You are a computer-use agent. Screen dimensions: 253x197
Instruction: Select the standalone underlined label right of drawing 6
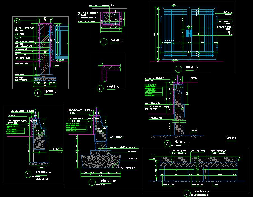pos(231,138)
